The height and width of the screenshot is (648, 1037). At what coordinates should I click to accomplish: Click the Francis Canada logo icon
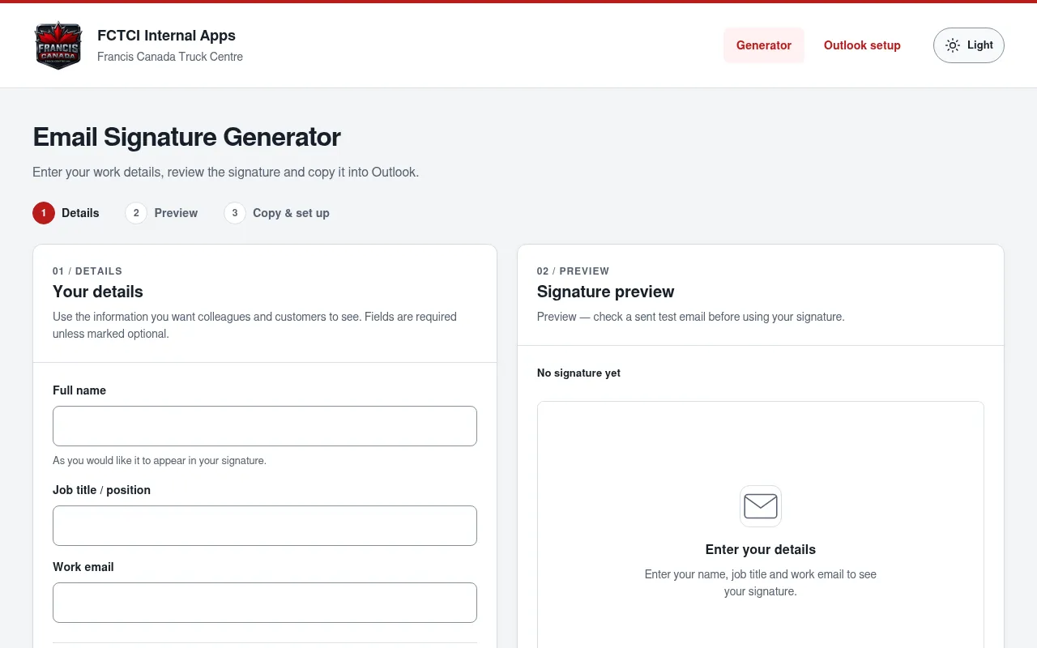pyautogui.click(x=58, y=45)
